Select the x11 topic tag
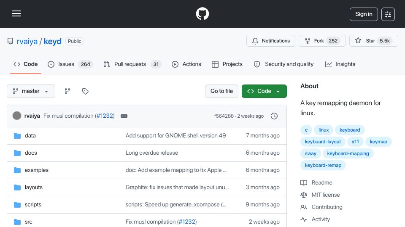Screen dimensions: 405x227 (355, 142)
